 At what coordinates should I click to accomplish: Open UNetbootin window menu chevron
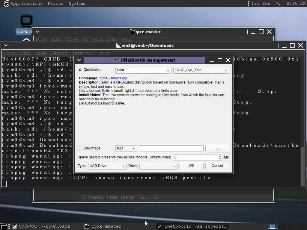point(79,60)
